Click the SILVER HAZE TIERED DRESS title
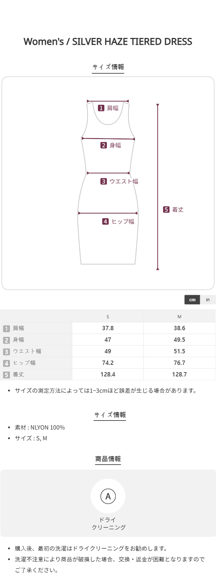 point(108,42)
